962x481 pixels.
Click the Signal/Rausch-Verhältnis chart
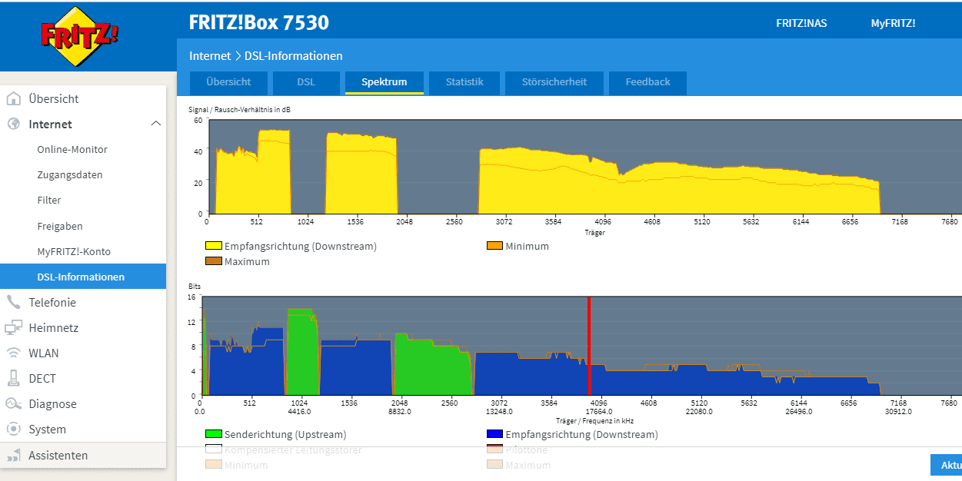tap(584, 167)
